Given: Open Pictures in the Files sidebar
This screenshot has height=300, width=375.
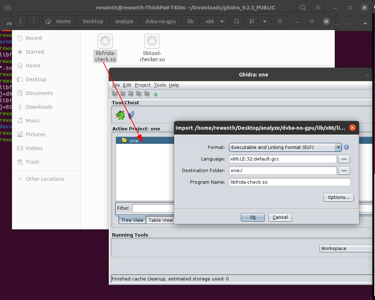Looking at the screenshot, I should [x=46, y=134].
